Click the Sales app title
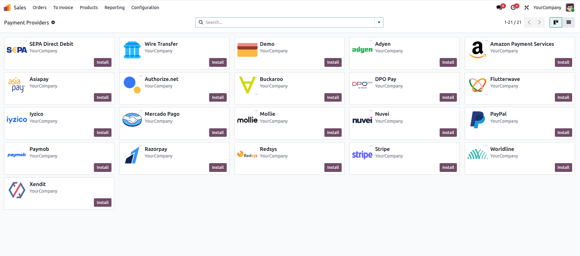Viewport: 580px width, 256px height. tap(20, 8)
